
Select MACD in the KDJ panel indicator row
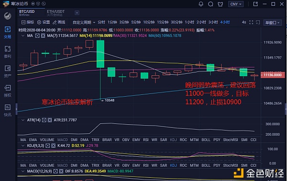(x=62, y=165)
